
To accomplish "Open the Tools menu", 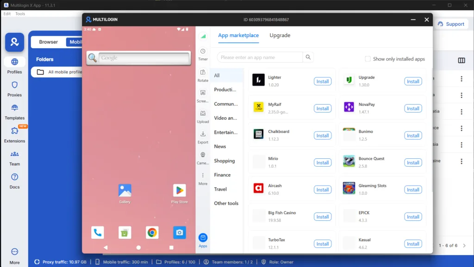I will 20,13.
